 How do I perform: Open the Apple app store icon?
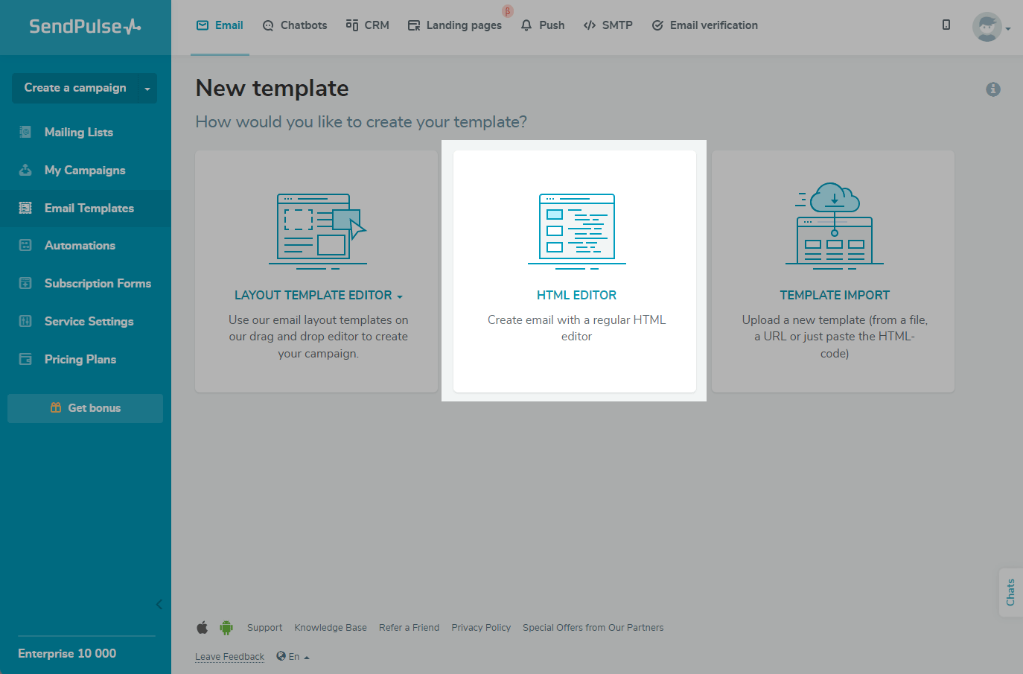click(x=203, y=628)
